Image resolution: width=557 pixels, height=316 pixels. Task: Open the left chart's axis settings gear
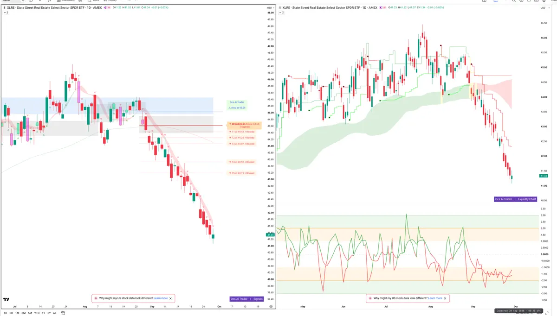271,306
